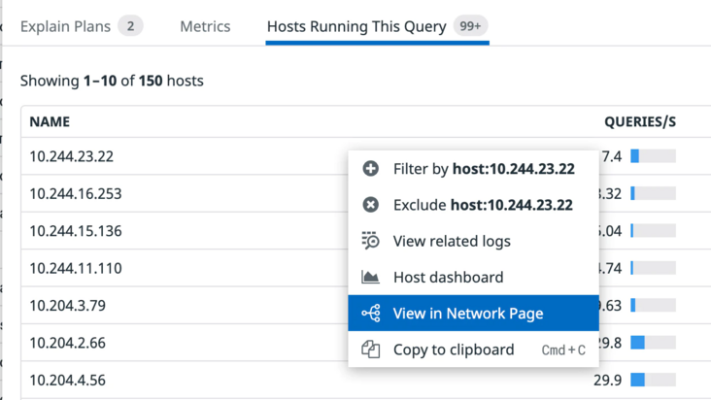Image resolution: width=711 pixels, height=400 pixels.
Task: Click the Host dashboard chart icon
Action: (x=370, y=277)
